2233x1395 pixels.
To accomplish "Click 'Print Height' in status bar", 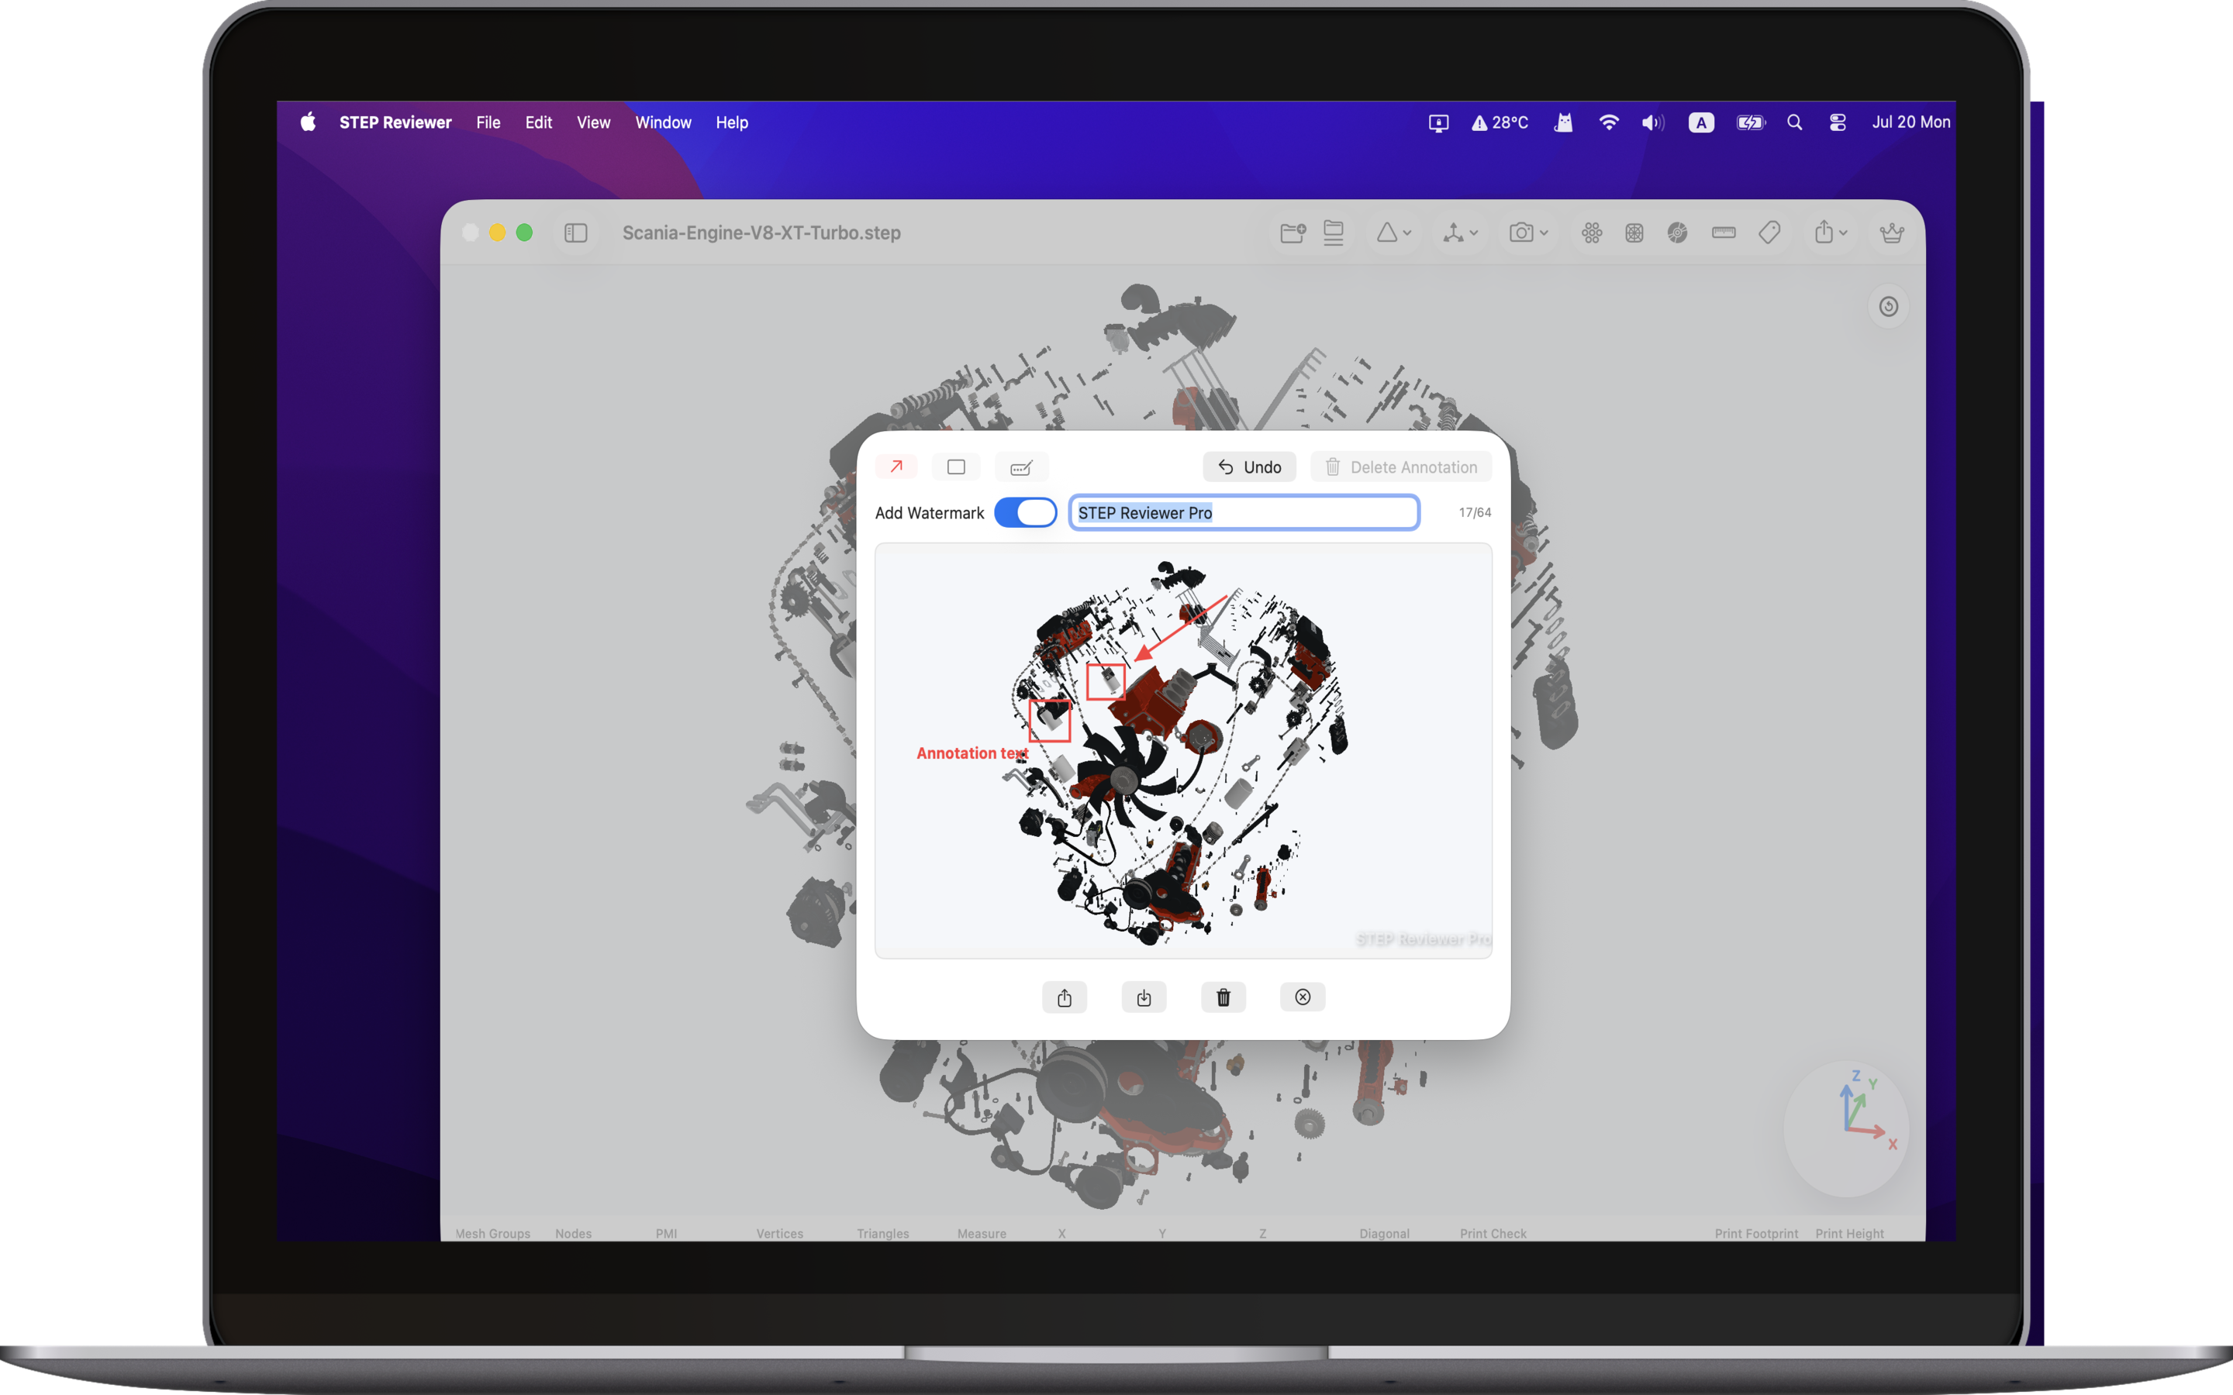I will [x=1849, y=1234].
